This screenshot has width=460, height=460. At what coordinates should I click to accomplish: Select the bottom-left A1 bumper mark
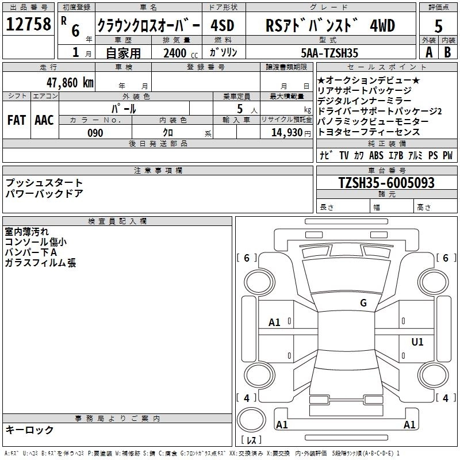point(282,425)
